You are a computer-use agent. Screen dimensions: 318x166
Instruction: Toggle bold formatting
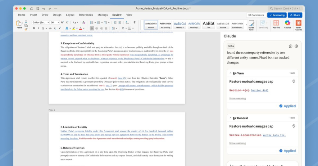click(x=34, y=28)
